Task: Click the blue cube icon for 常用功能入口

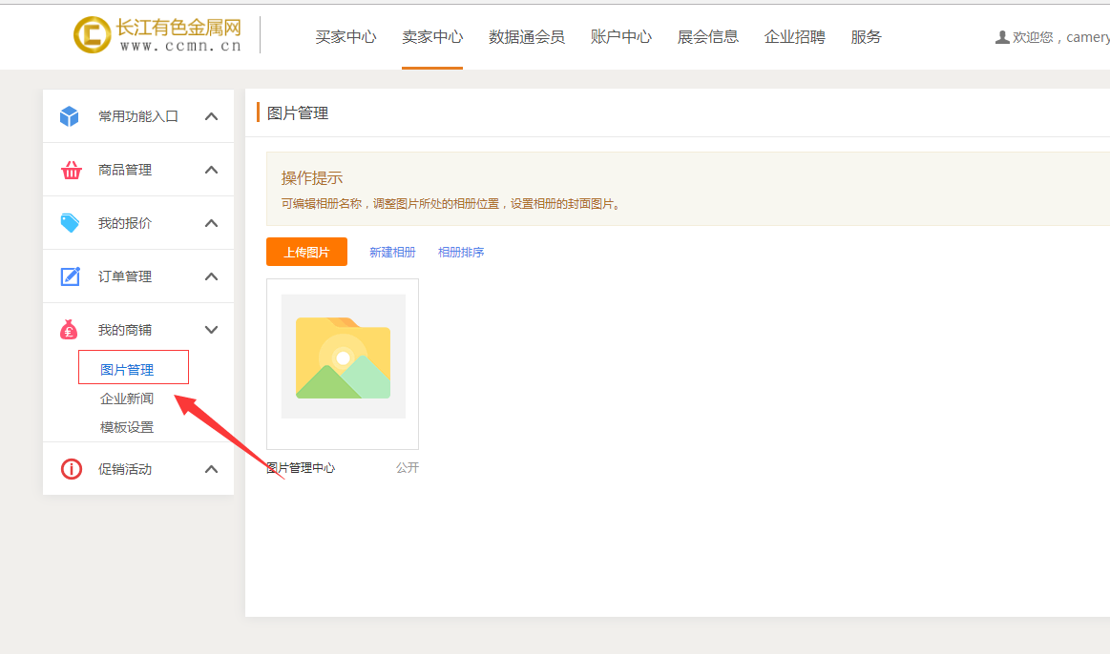Action: point(70,116)
